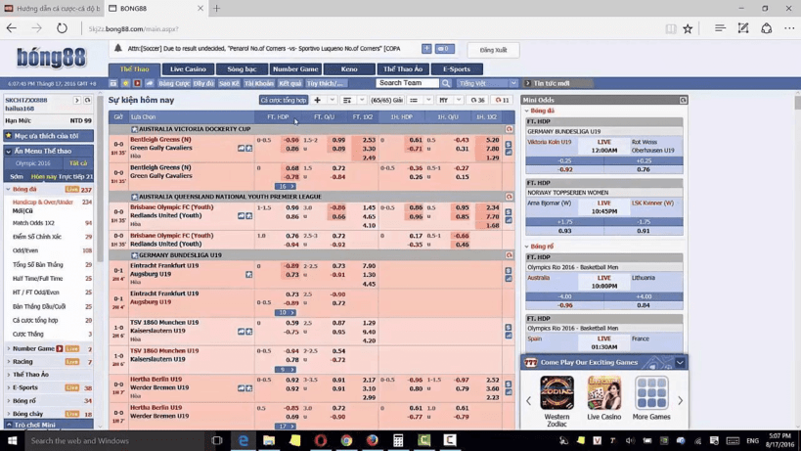This screenshot has width=801, height=451.
Task: Favorite the Germany Bundesliga U19 league star
Action: click(135, 255)
